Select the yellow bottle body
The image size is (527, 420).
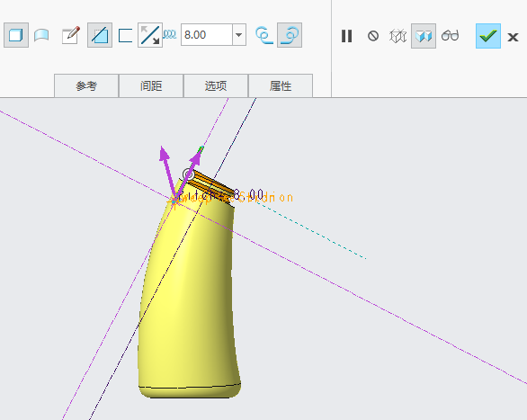click(x=188, y=296)
